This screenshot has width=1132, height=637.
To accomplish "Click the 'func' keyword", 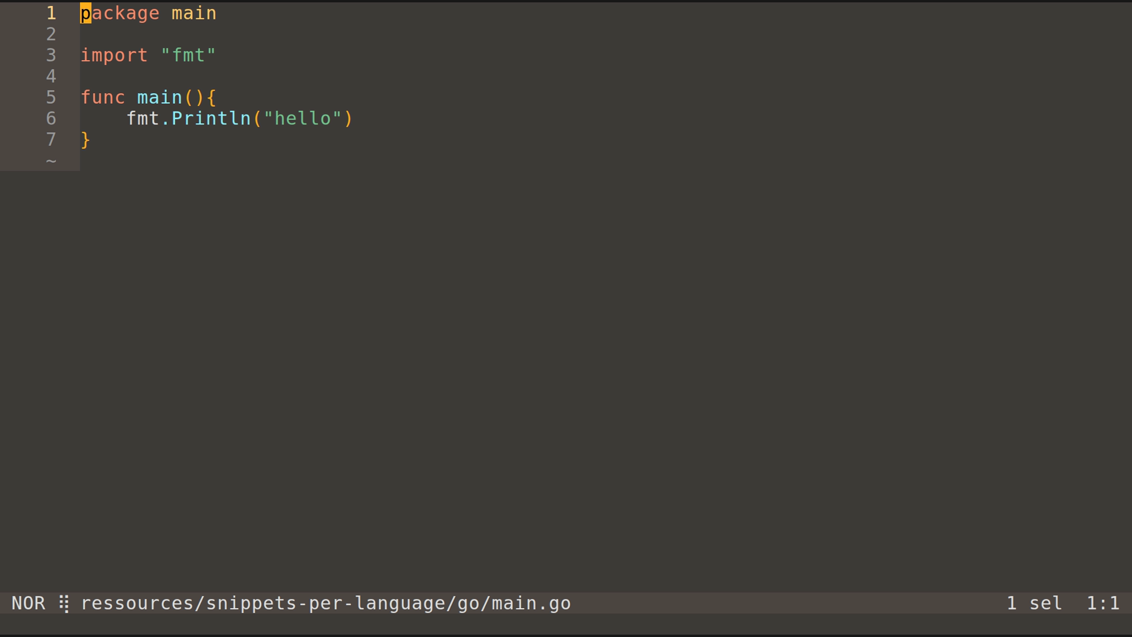I will point(103,97).
